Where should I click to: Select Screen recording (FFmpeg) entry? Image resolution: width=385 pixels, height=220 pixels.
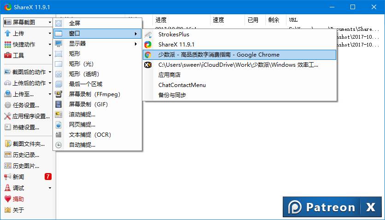point(98,94)
